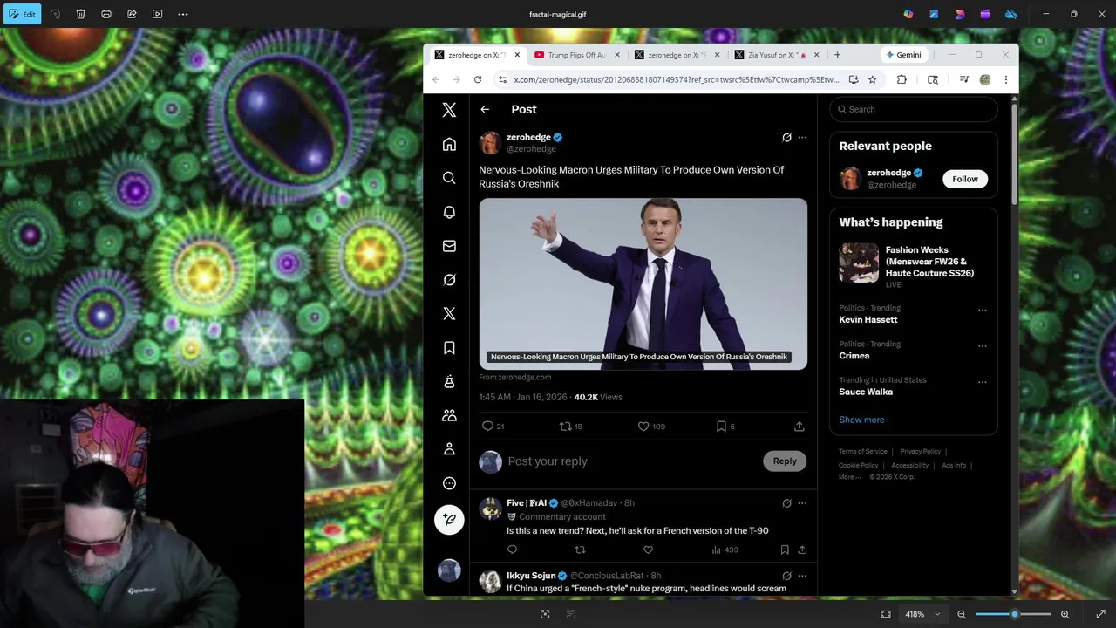Open Bookmarks icon in X sidebar
This screenshot has height=628, width=1116.
tap(449, 348)
